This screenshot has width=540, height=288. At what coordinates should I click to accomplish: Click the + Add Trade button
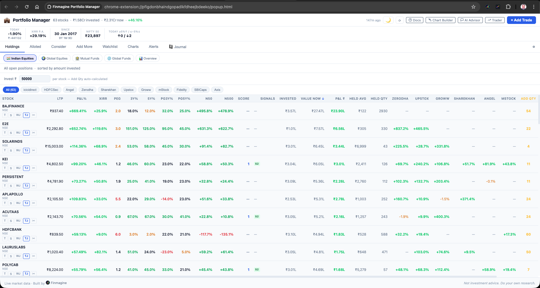521,20
